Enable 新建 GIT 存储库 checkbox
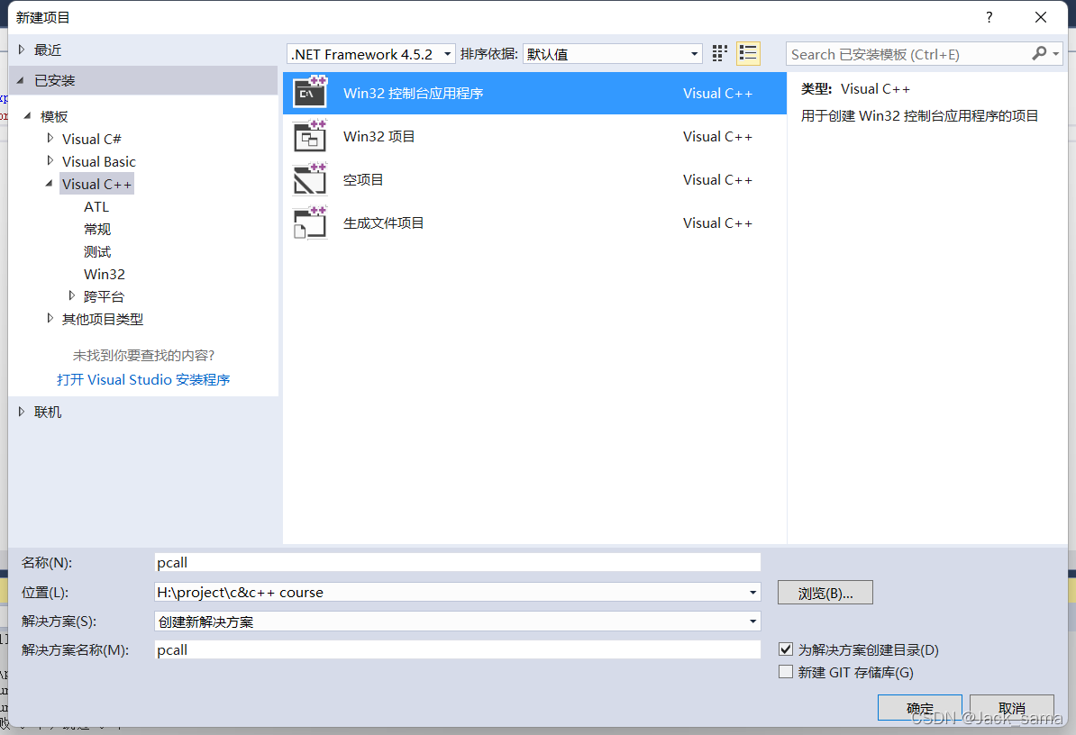The height and width of the screenshot is (735, 1076). pyautogui.click(x=786, y=672)
